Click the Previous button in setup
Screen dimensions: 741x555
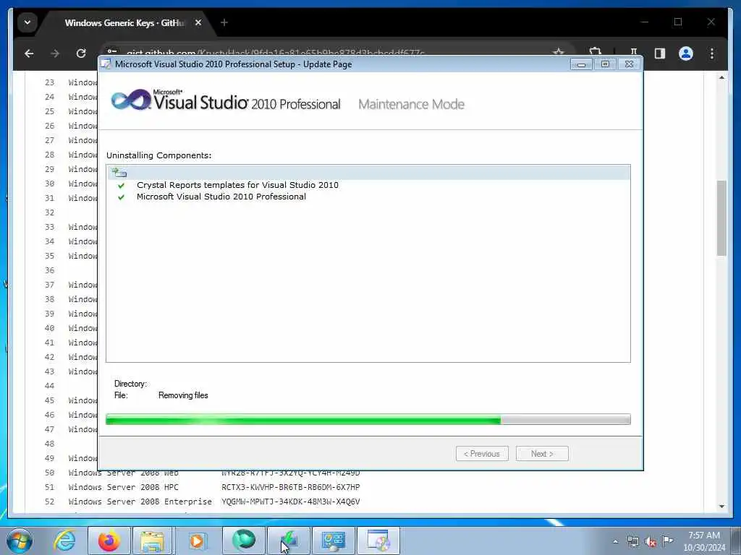[482, 454]
